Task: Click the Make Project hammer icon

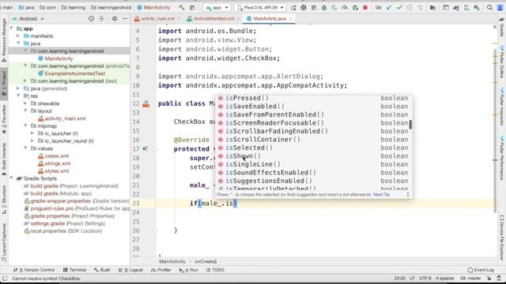Action: coord(182,7)
